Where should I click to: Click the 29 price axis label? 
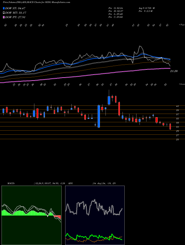[177, 131]
